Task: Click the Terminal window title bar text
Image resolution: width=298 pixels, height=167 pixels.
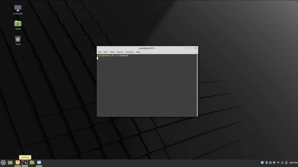Action: pyautogui.click(x=147, y=48)
